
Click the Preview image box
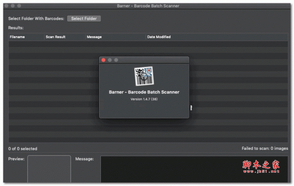pos(49,169)
